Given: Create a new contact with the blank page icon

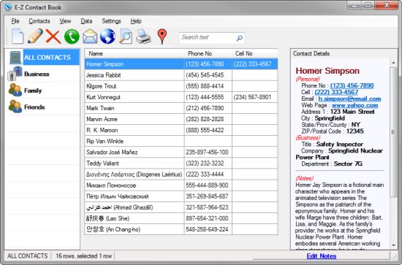Looking at the screenshot, I should click(18, 37).
